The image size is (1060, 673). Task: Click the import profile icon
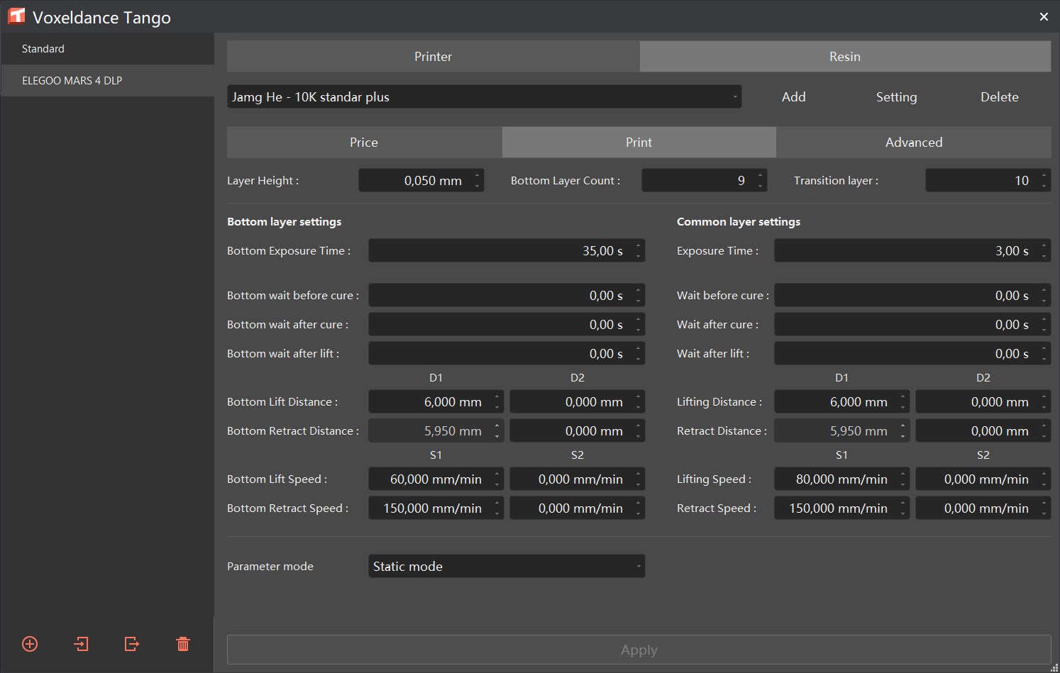(82, 644)
